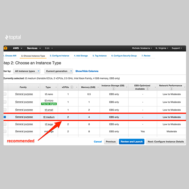
Task: Open the Family column sort arrow
Action: (38, 87)
